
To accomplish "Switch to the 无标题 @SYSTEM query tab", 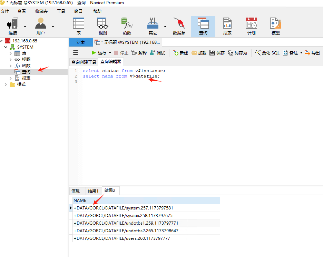I will (x=127, y=42).
